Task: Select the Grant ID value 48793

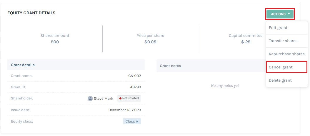Action: coord(136,87)
